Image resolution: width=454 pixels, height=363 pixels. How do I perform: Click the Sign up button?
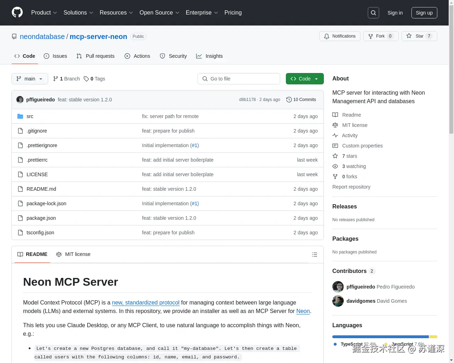424,13
